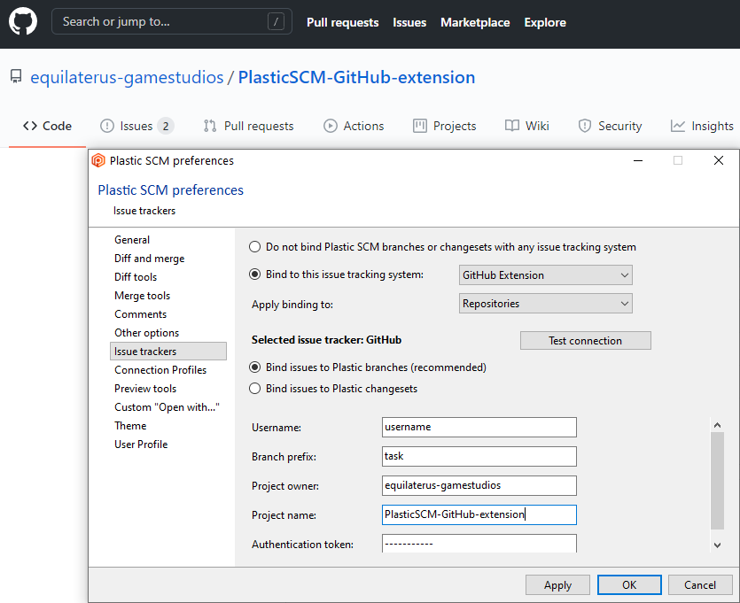
Task: Click the Project owner input field
Action: click(x=479, y=485)
